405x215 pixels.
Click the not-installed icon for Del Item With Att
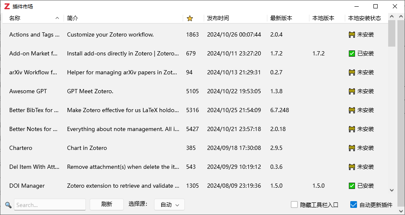pyautogui.click(x=352, y=167)
